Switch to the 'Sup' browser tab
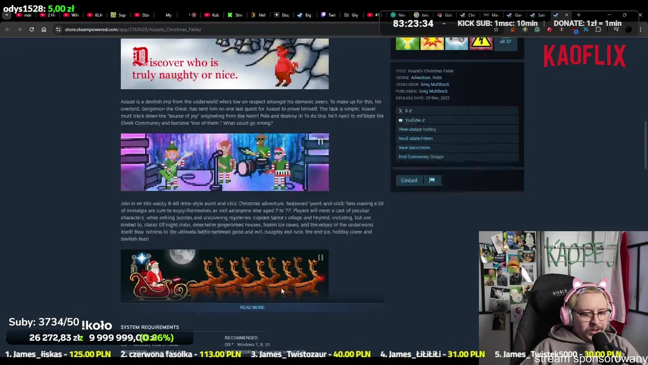Image resolution: width=648 pixels, height=365 pixels. coord(119,15)
